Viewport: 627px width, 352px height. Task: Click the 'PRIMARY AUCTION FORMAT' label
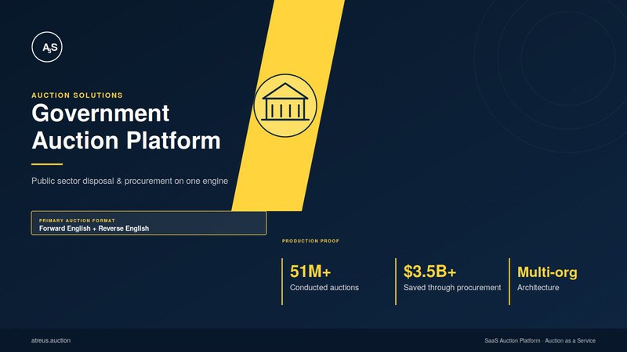[77, 221]
